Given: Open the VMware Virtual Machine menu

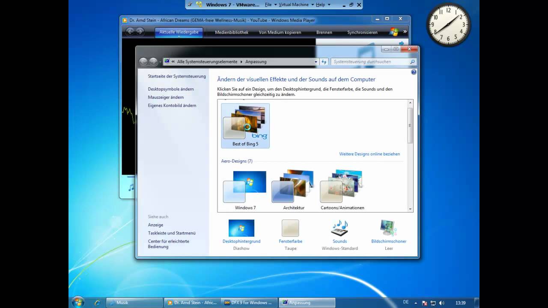Looking at the screenshot, I should click(x=295, y=5).
